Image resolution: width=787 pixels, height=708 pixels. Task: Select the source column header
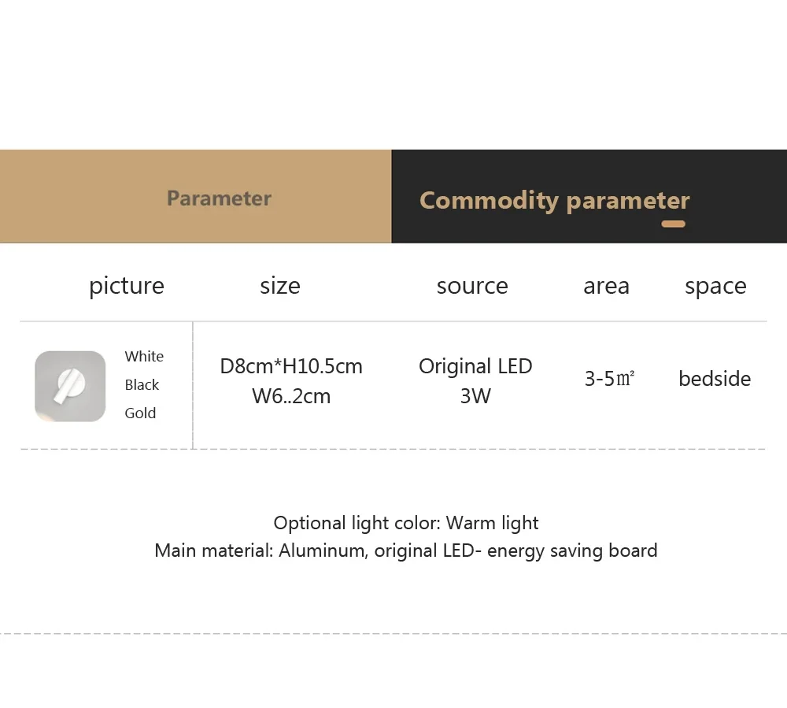coord(472,286)
